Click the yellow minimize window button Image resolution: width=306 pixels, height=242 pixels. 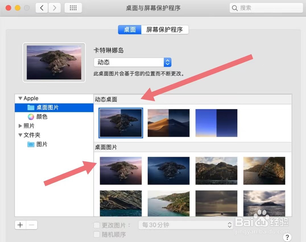click(x=18, y=8)
